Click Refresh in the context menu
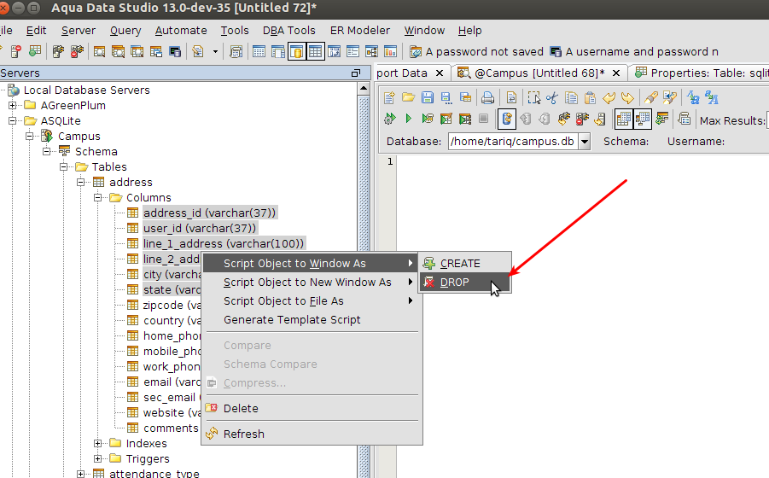This screenshot has height=478, width=769. tap(311, 434)
